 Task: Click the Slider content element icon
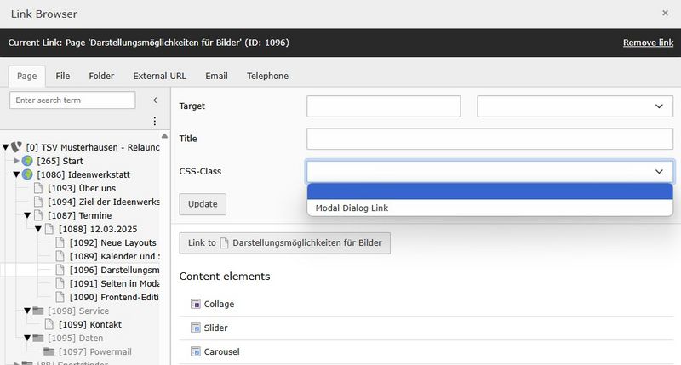[x=195, y=328]
